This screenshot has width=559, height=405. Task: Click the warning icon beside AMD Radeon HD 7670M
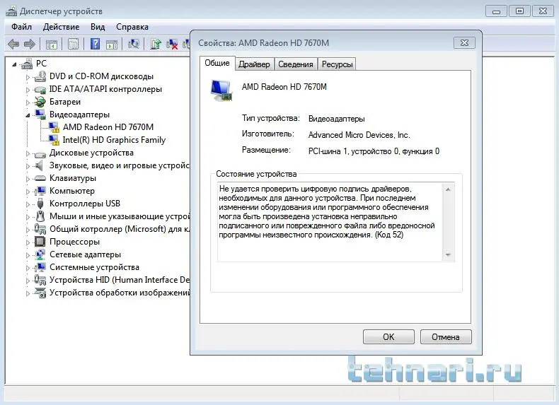point(54,127)
